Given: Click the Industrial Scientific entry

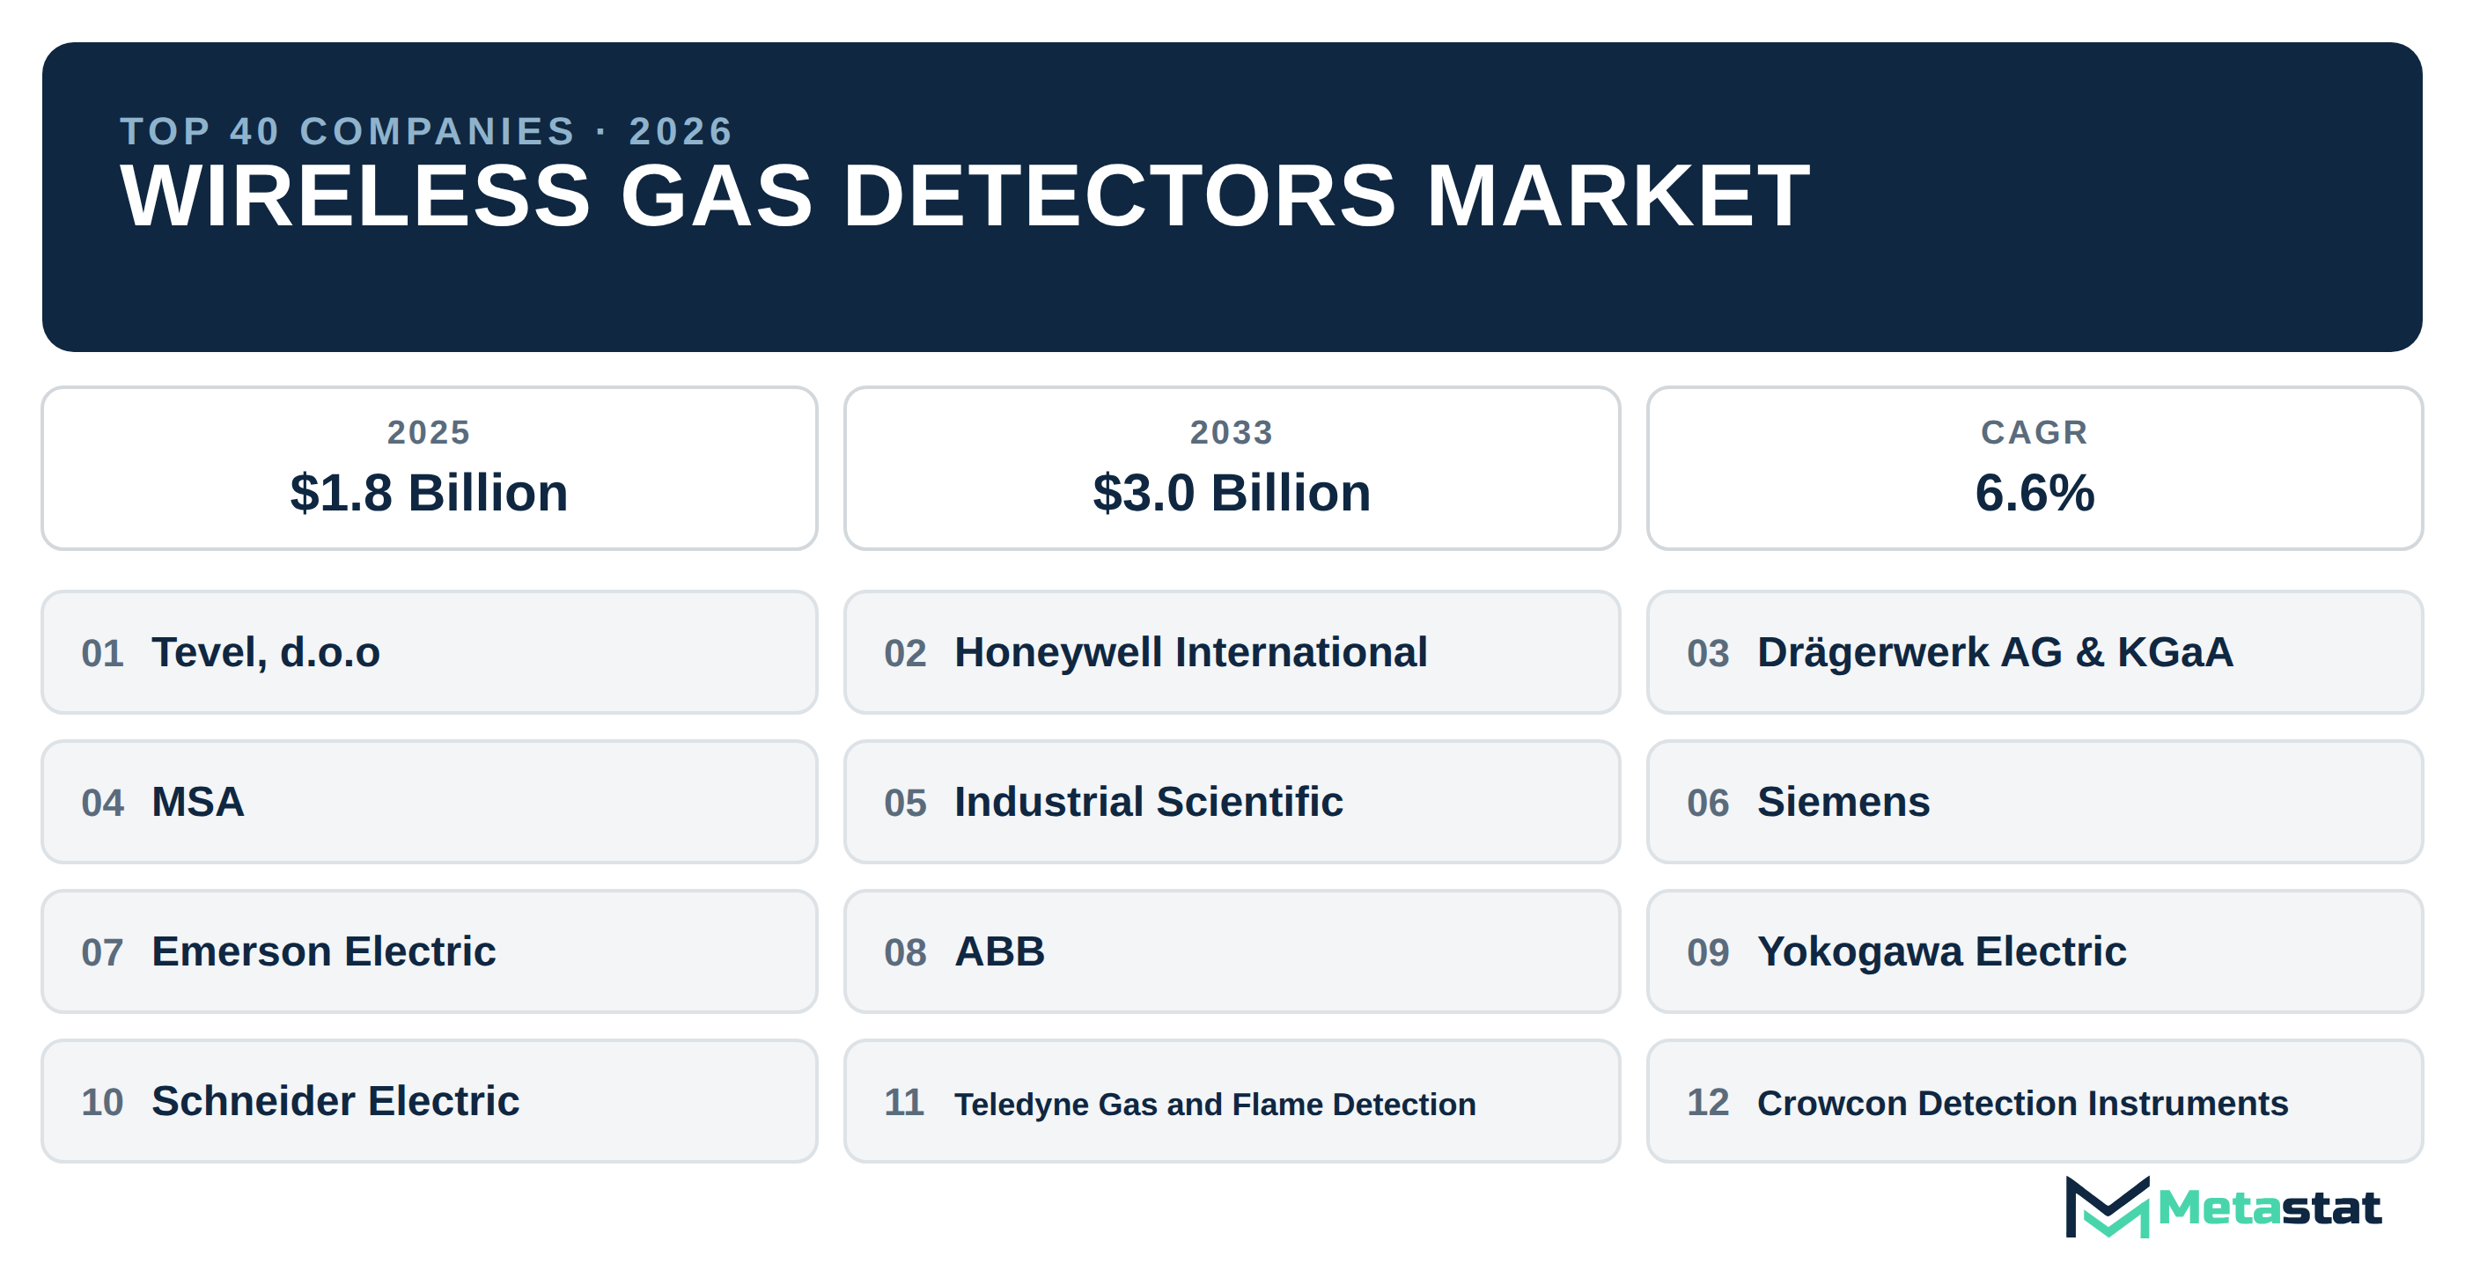Looking at the screenshot, I should (1232, 802).
